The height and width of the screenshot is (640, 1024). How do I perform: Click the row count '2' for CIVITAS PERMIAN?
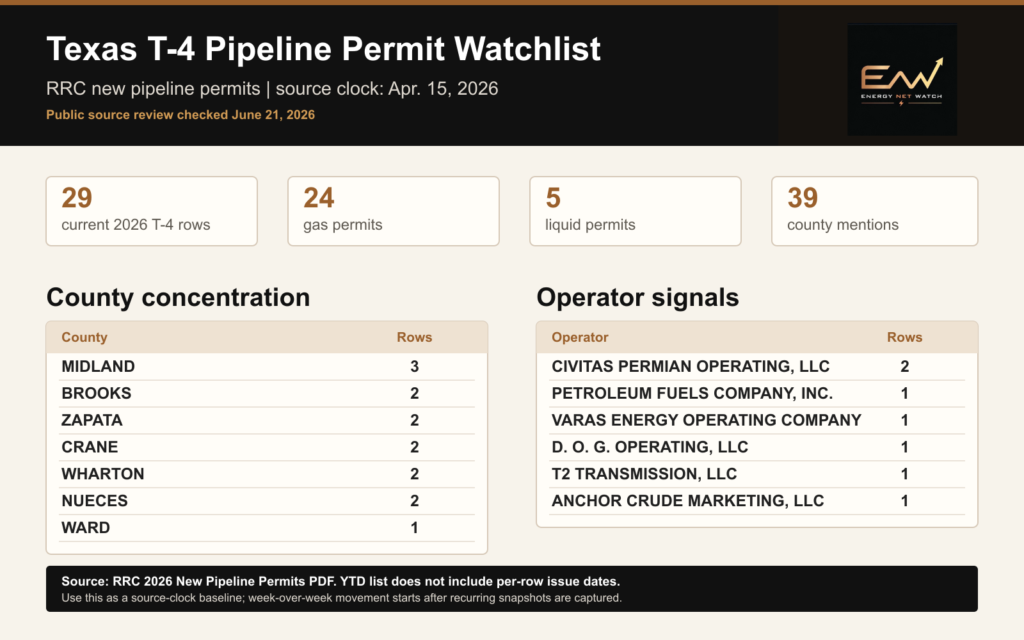click(905, 367)
